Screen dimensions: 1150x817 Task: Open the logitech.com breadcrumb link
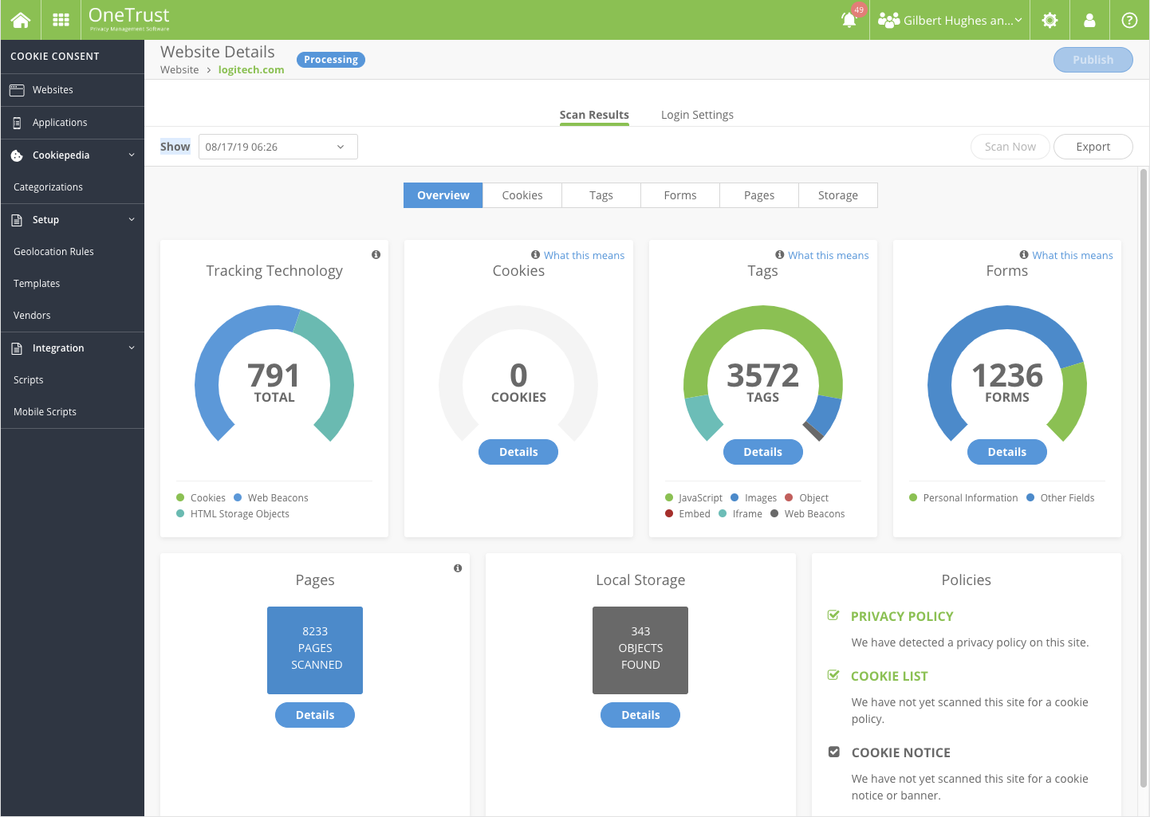coord(251,70)
